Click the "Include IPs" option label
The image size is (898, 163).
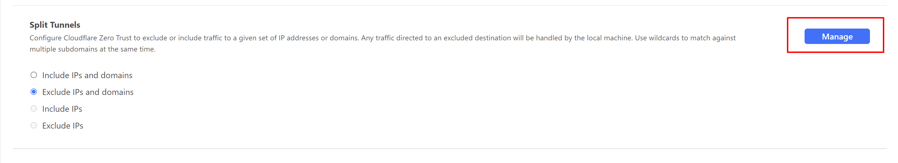click(62, 109)
